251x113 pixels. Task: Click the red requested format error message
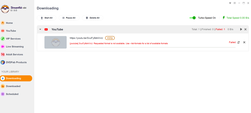click(119, 43)
